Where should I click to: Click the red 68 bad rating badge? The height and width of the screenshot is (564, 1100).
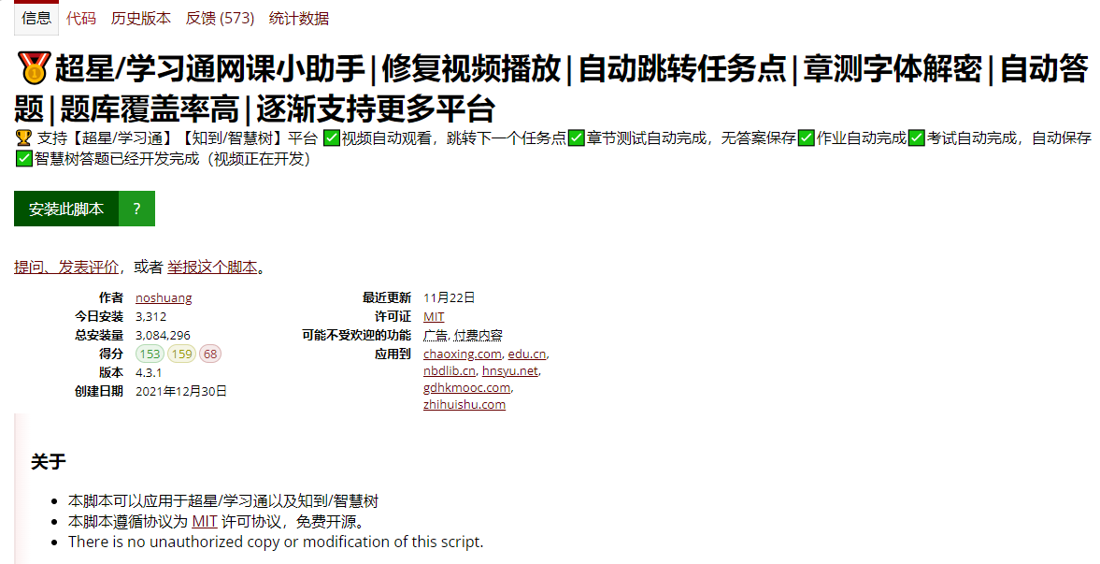pos(211,354)
